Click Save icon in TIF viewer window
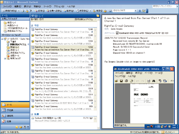Viewport: 179px width, 134px height. tap(121, 81)
